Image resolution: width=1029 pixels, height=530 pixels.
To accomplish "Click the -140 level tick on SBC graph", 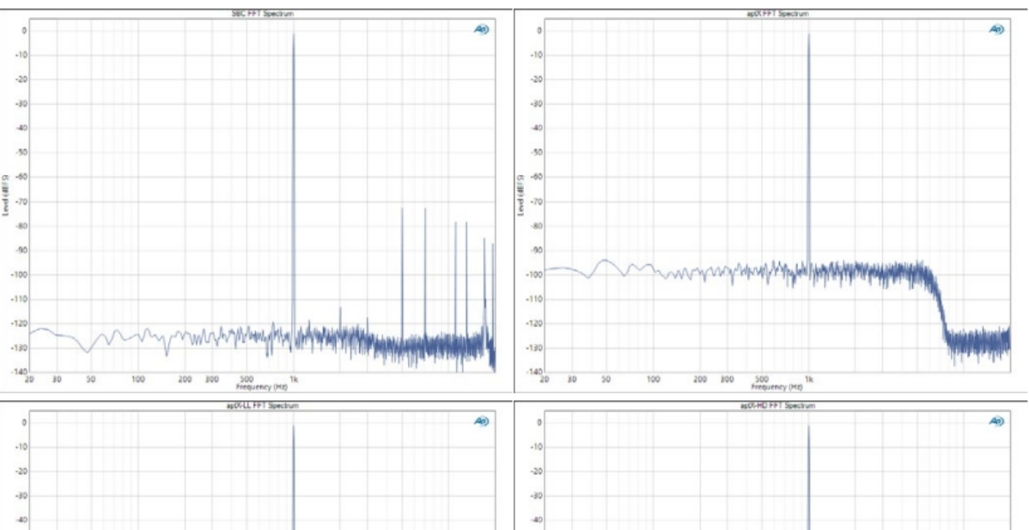I will [x=19, y=371].
